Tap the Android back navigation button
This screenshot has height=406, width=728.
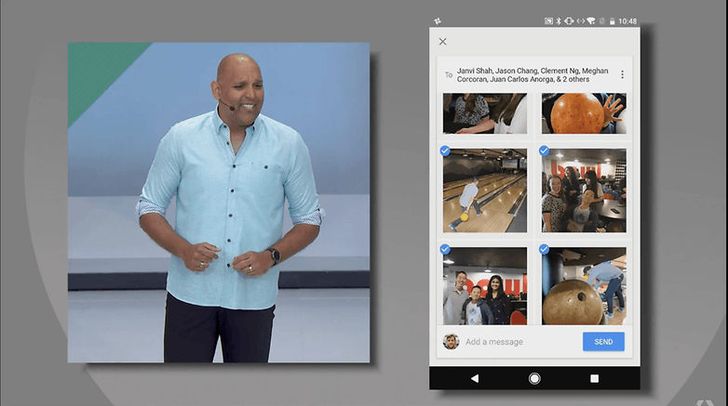pyautogui.click(x=475, y=379)
